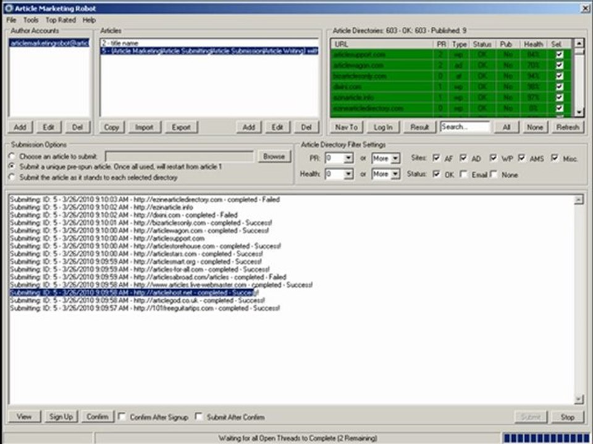Click the Refresh directories button
The image size is (593, 444).
[x=568, y=127]
